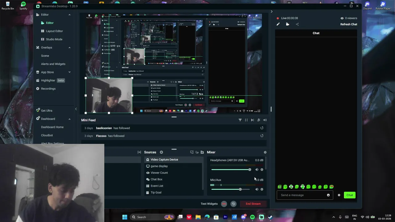Collapse the chat panel with the chevron
This screenshot has width=395, height=222.
[272, 12]
